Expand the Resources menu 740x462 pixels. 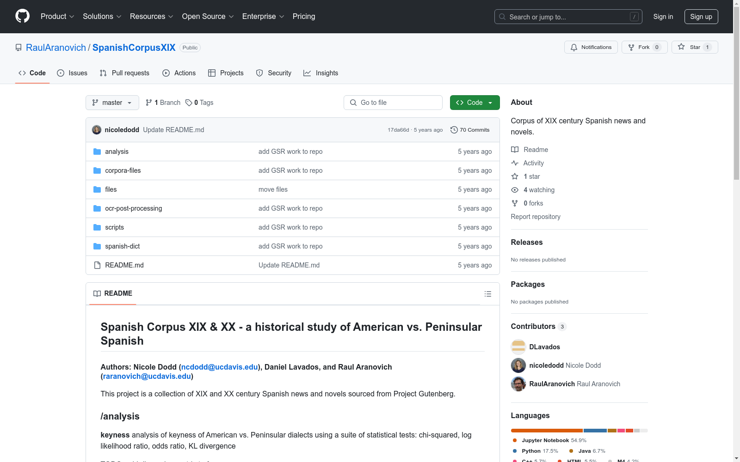(x=151, y=16)
